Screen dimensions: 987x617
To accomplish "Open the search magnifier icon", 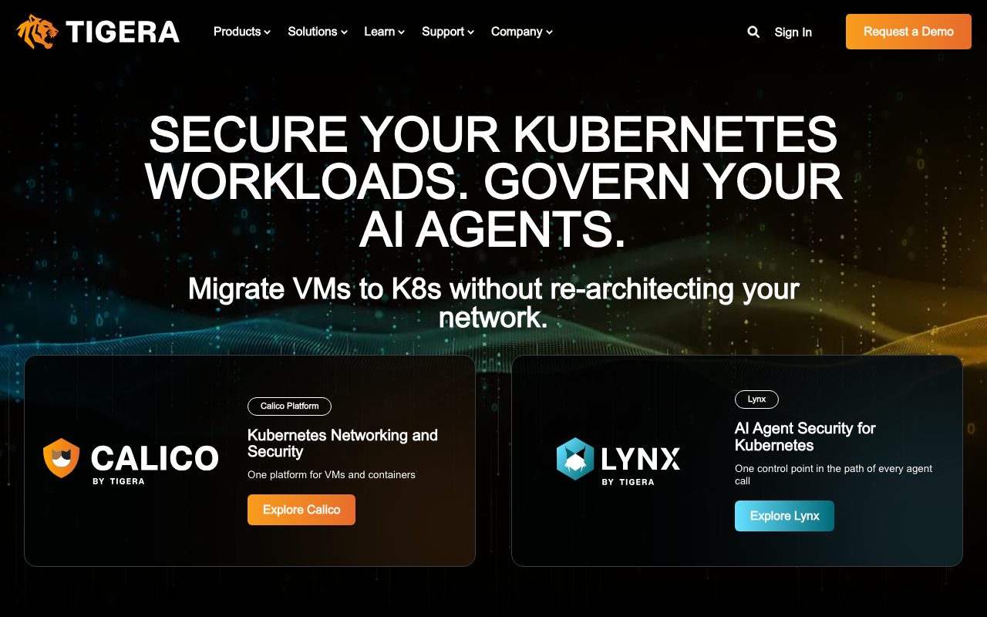I will pos(753,32).
